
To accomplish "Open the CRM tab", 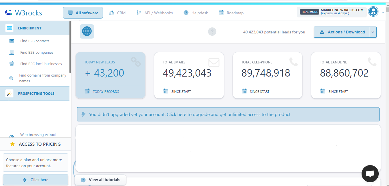I will coord(117,13).
